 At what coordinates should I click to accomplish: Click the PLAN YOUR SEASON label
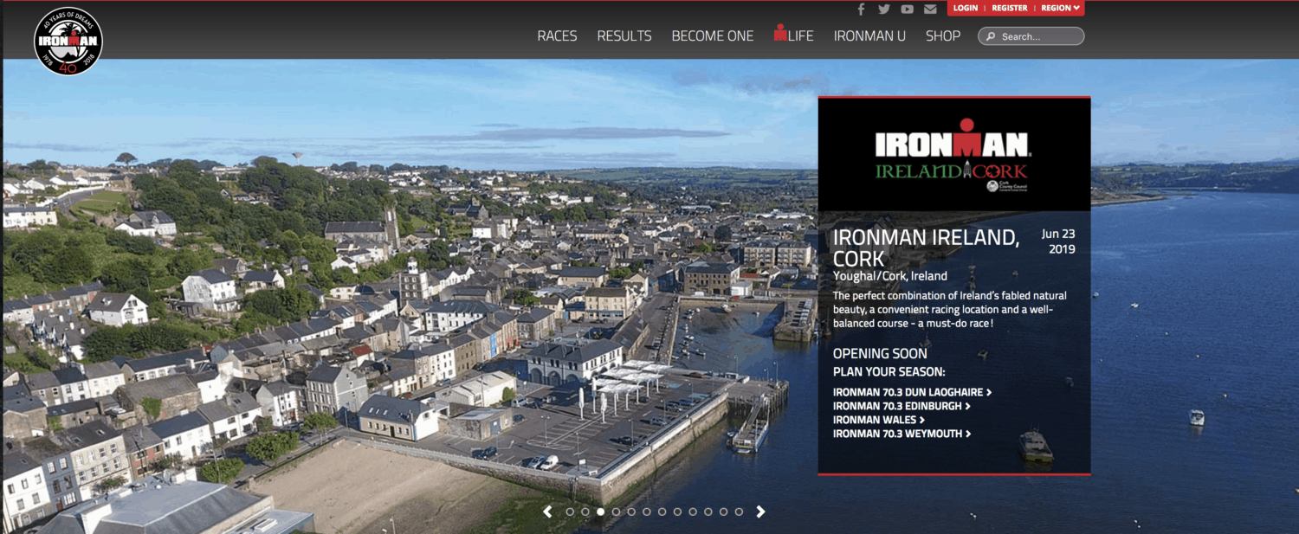pos(889,372)
